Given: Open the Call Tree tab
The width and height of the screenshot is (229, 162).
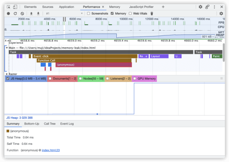Looking at the screenshot, I should point(50,124).
